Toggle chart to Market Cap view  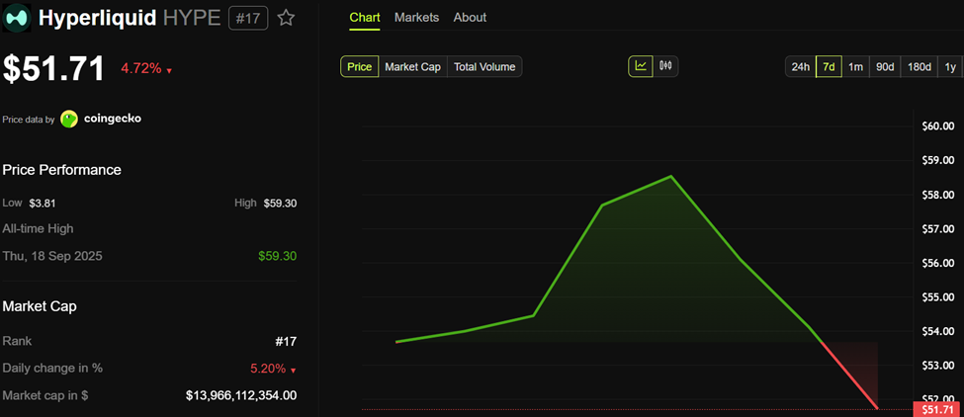tap(412, 67)
